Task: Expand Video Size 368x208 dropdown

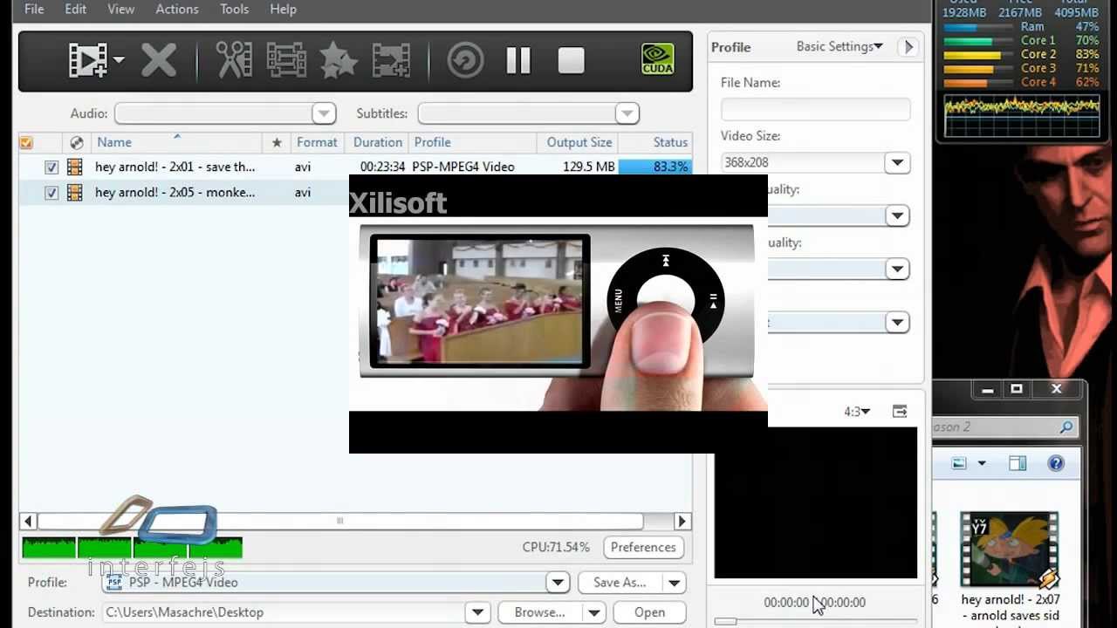Action: [897, 163]
